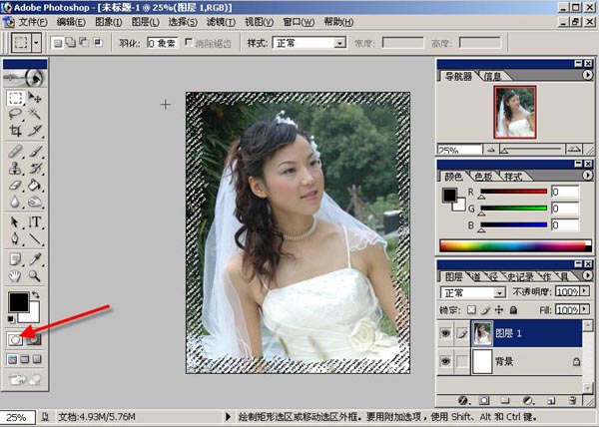Select the Rectangular Marquee tool in toolbox
The image size is (599, 427).
(15, 98)
